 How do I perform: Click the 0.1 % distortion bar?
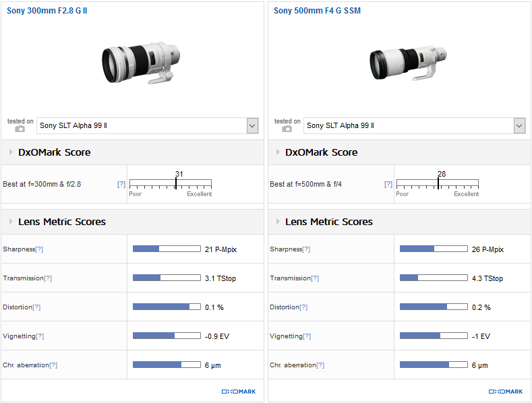pos(167,307)
